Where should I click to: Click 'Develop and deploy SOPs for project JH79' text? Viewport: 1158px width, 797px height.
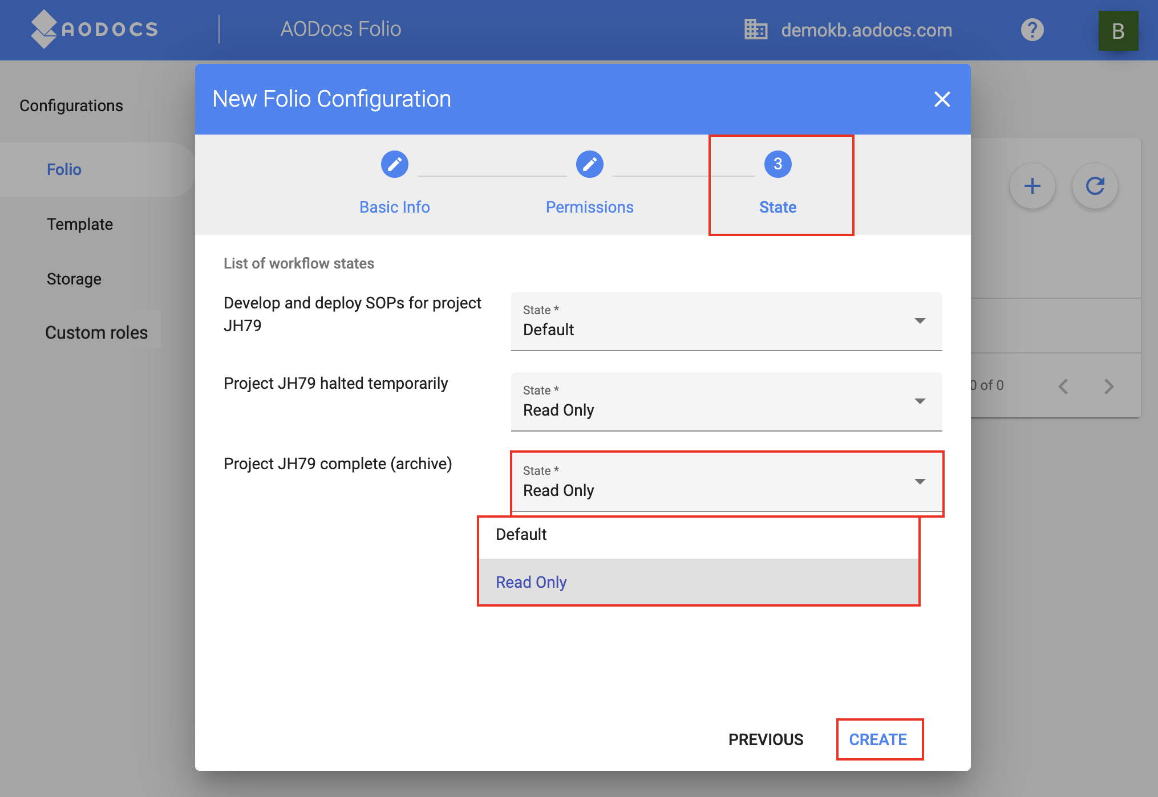[x=353, y=314]
